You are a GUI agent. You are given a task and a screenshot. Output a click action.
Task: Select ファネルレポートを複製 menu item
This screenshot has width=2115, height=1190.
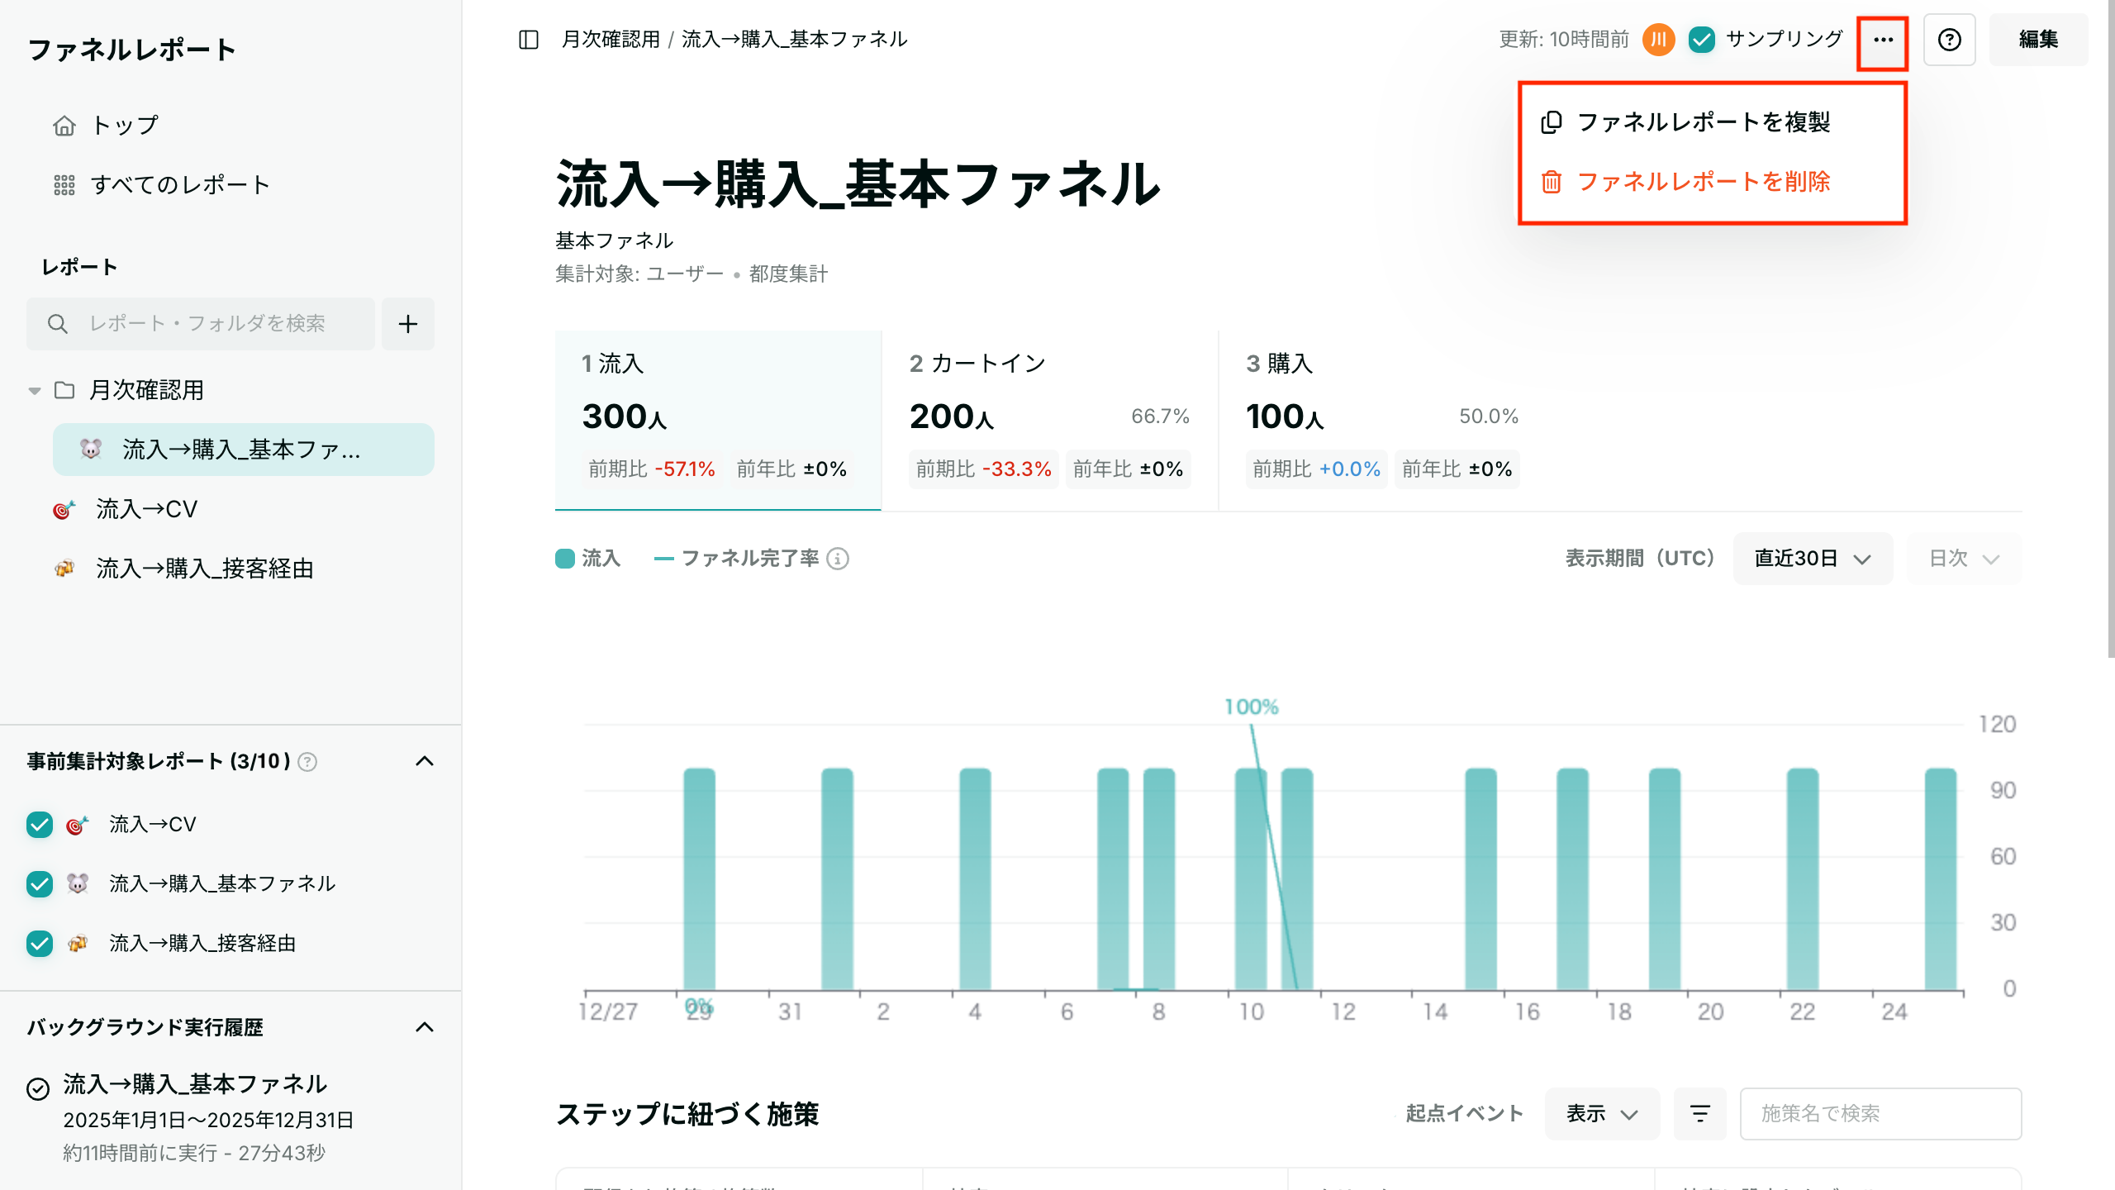click(1702, 122)
